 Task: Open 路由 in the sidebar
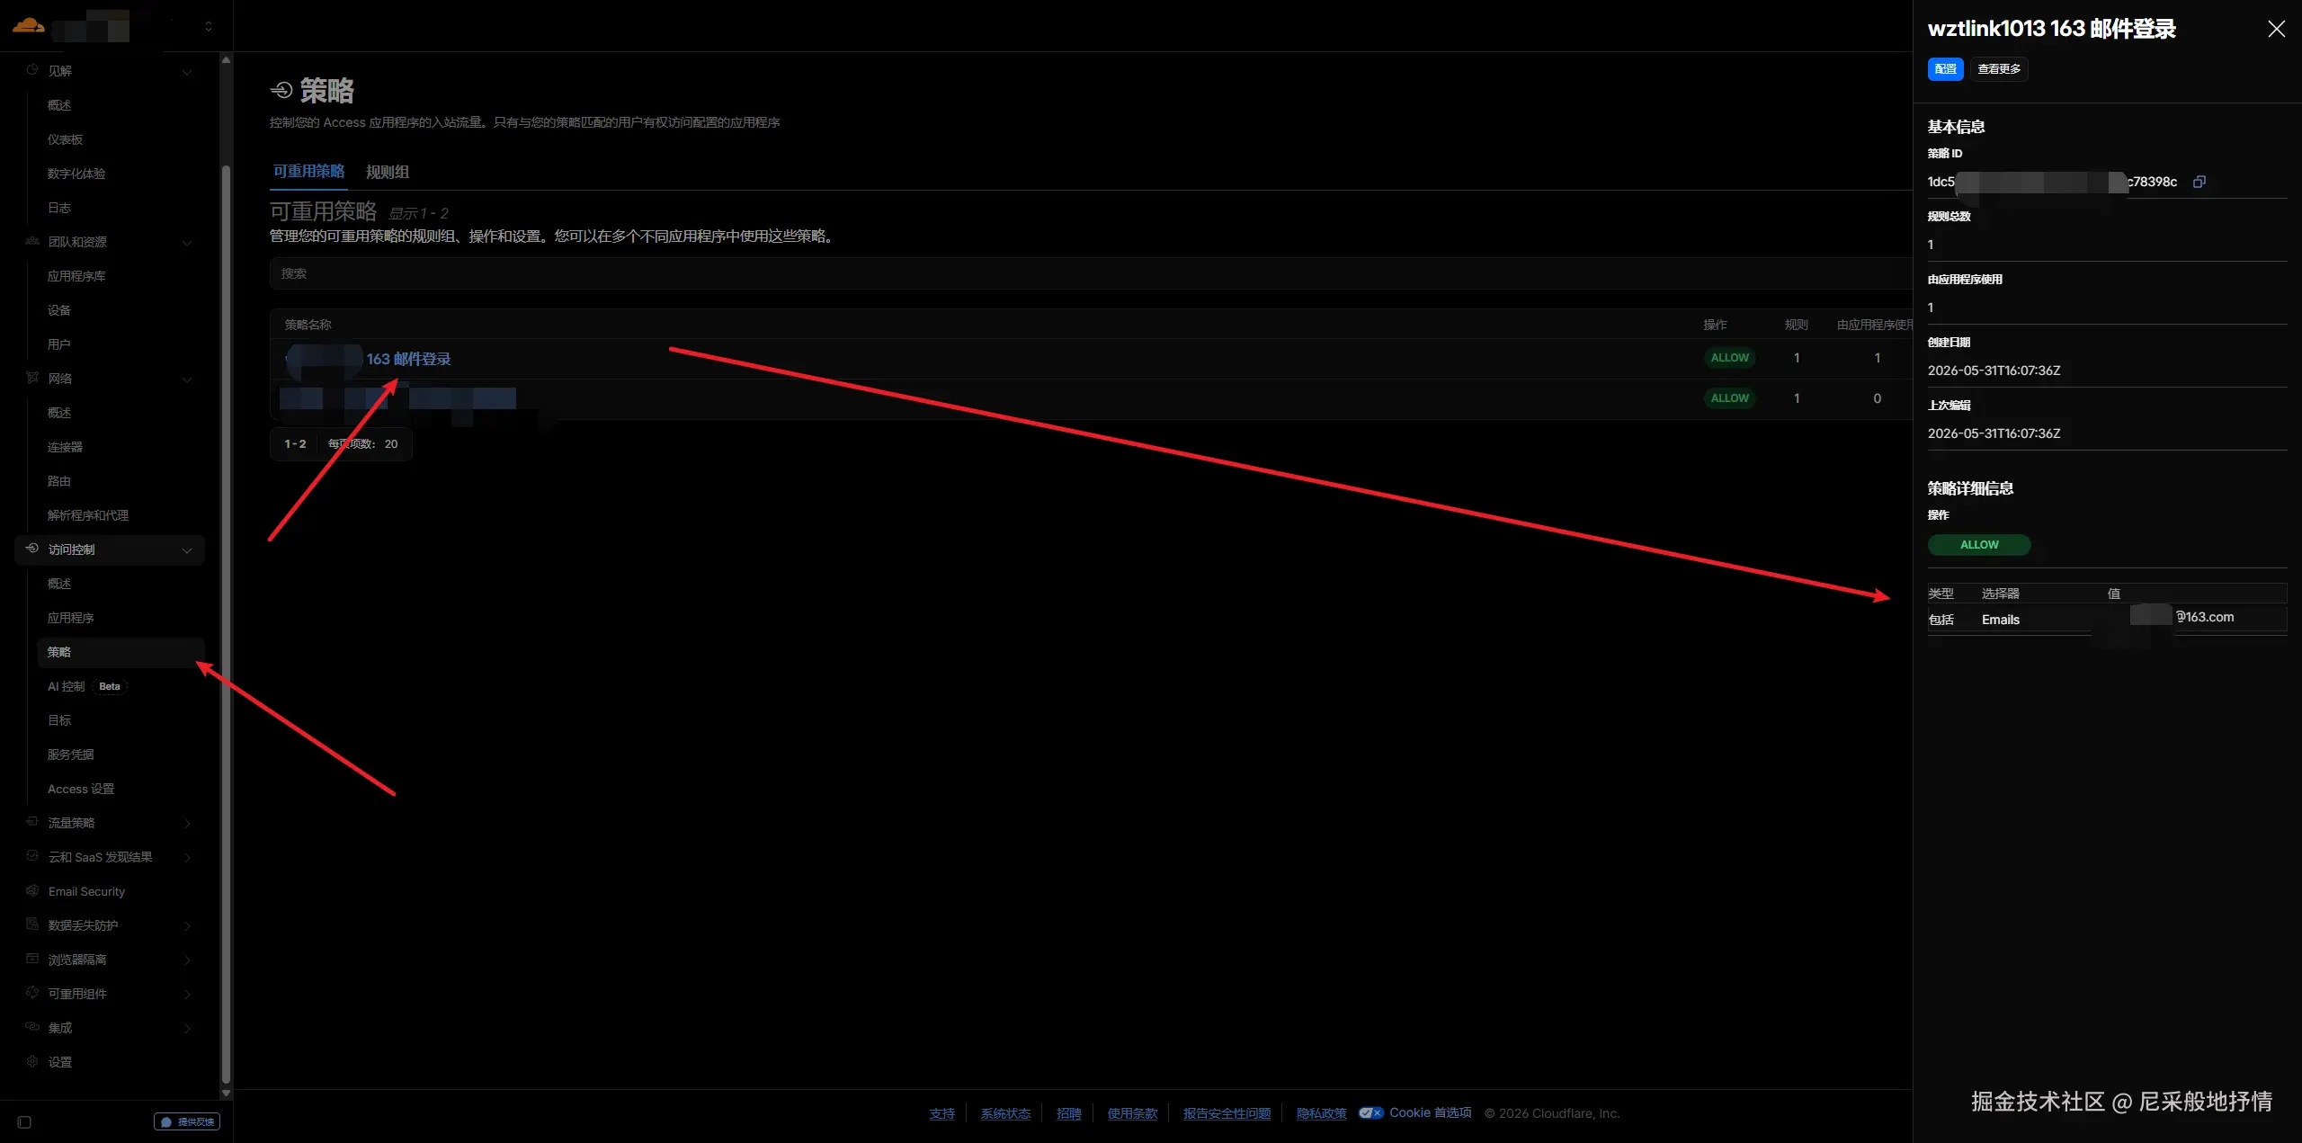point(59,481)
